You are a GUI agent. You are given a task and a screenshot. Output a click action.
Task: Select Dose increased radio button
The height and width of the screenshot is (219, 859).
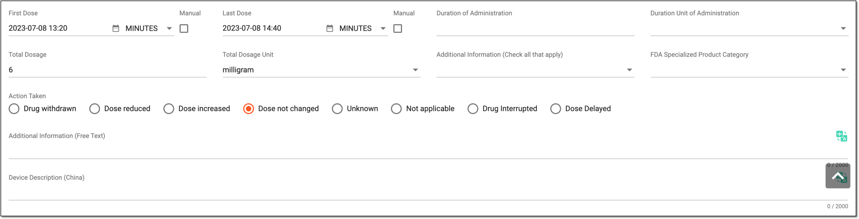point(169,109)
